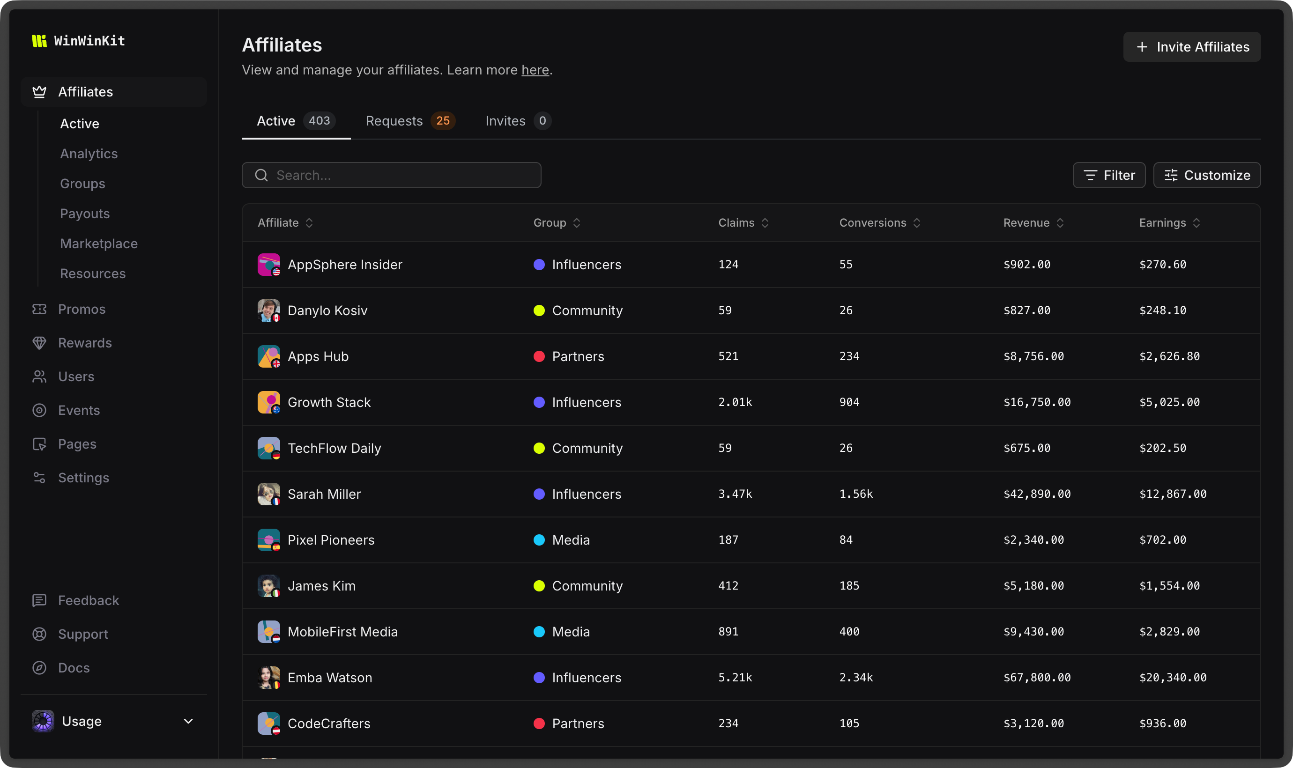Click the red Partners dot for Apps Hub

pyautogui.click(x=539, y=356)
